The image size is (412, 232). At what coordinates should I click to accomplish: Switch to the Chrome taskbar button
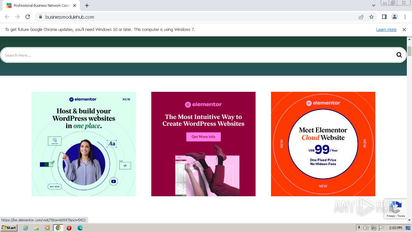[x=58, y=228]
